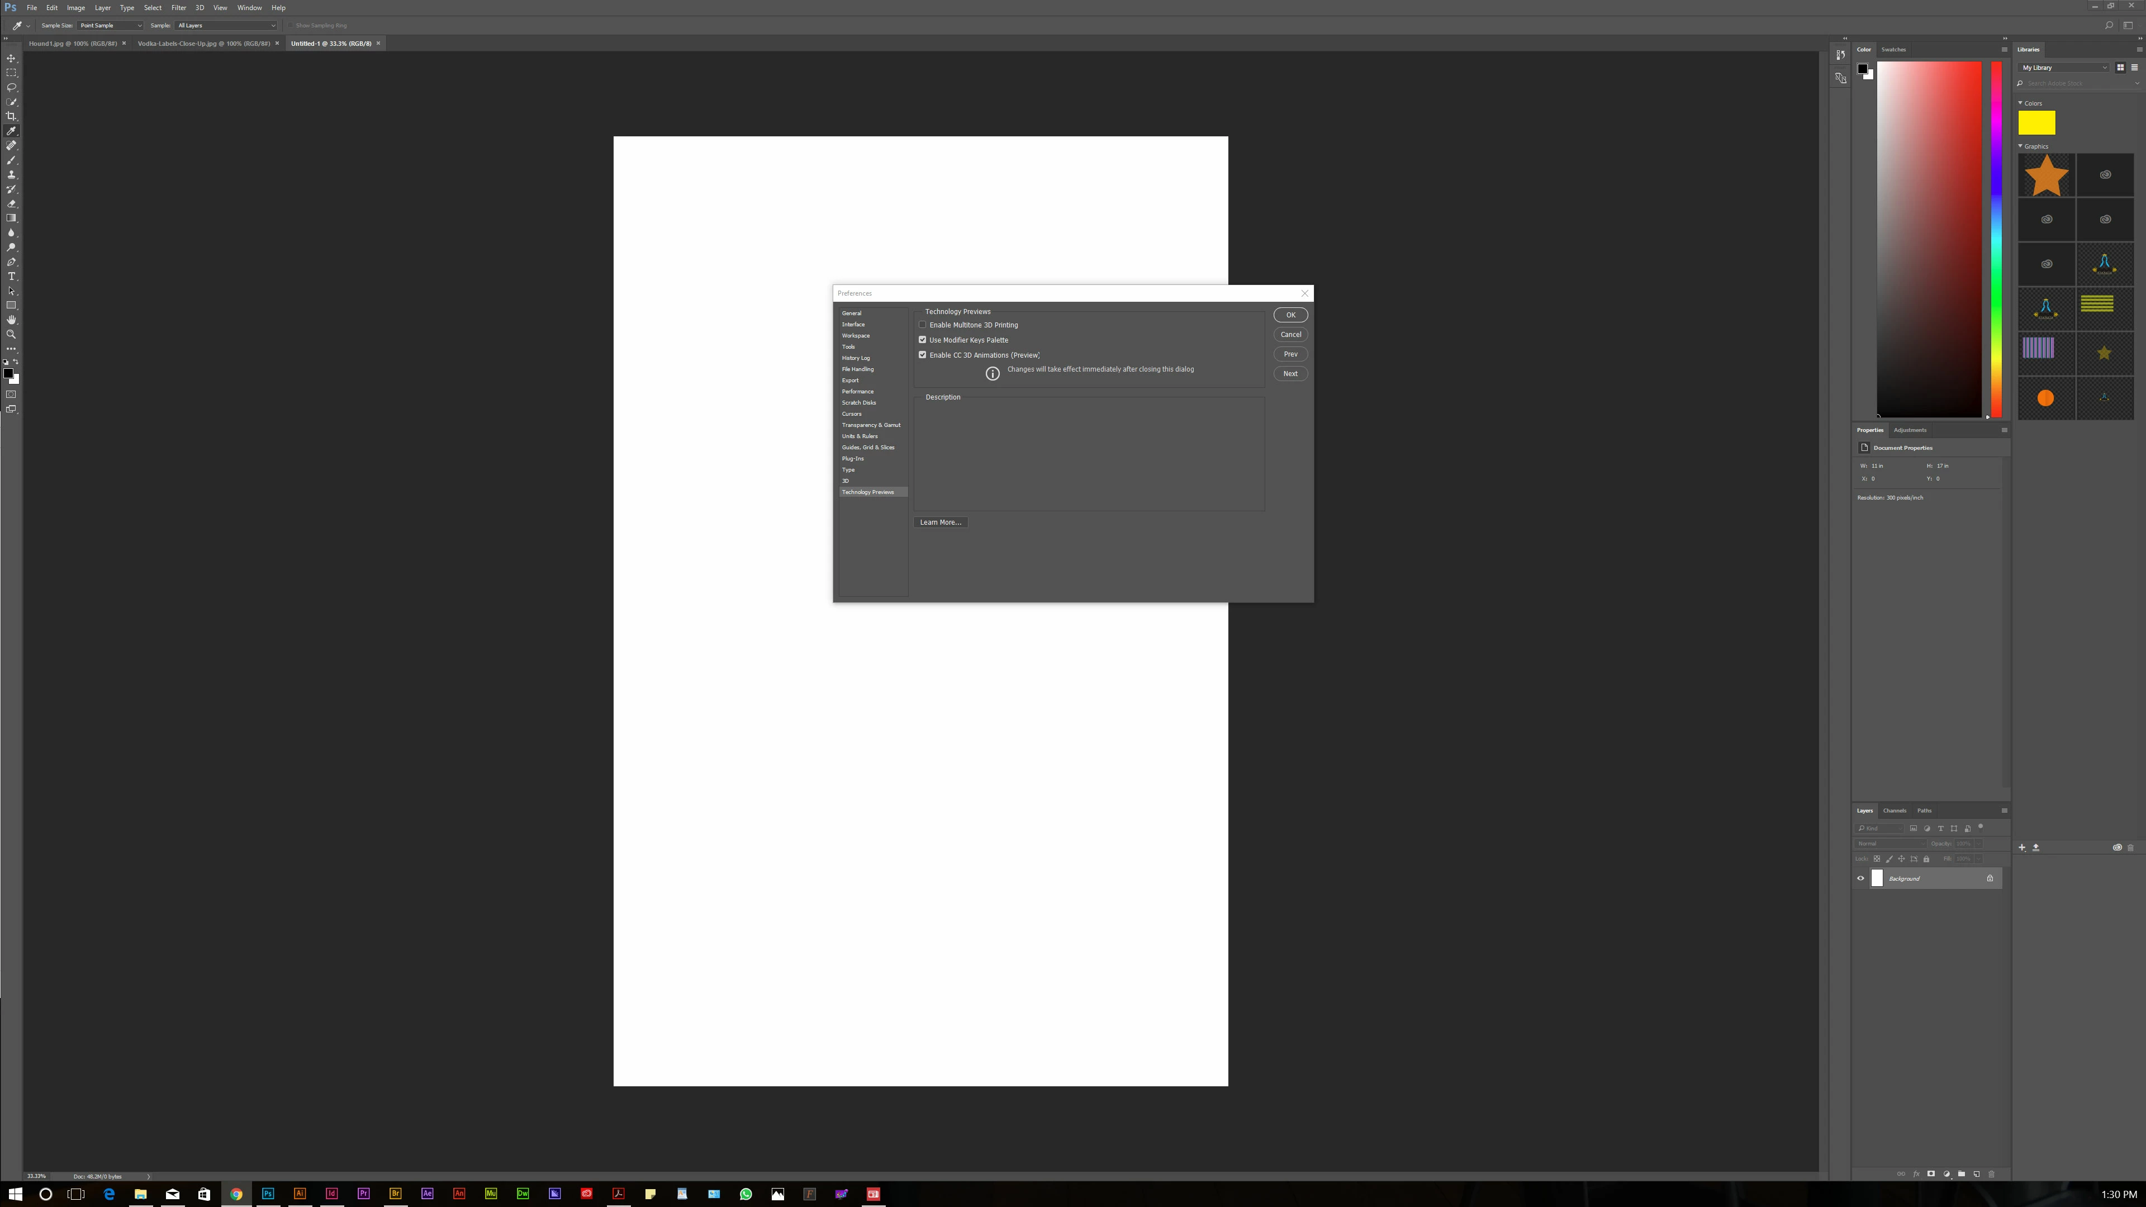The width and height of the screenshot is (2146, 1207).
Task: Click the yellow color swatch in Libraries
Action: (x=2036, y=122)
